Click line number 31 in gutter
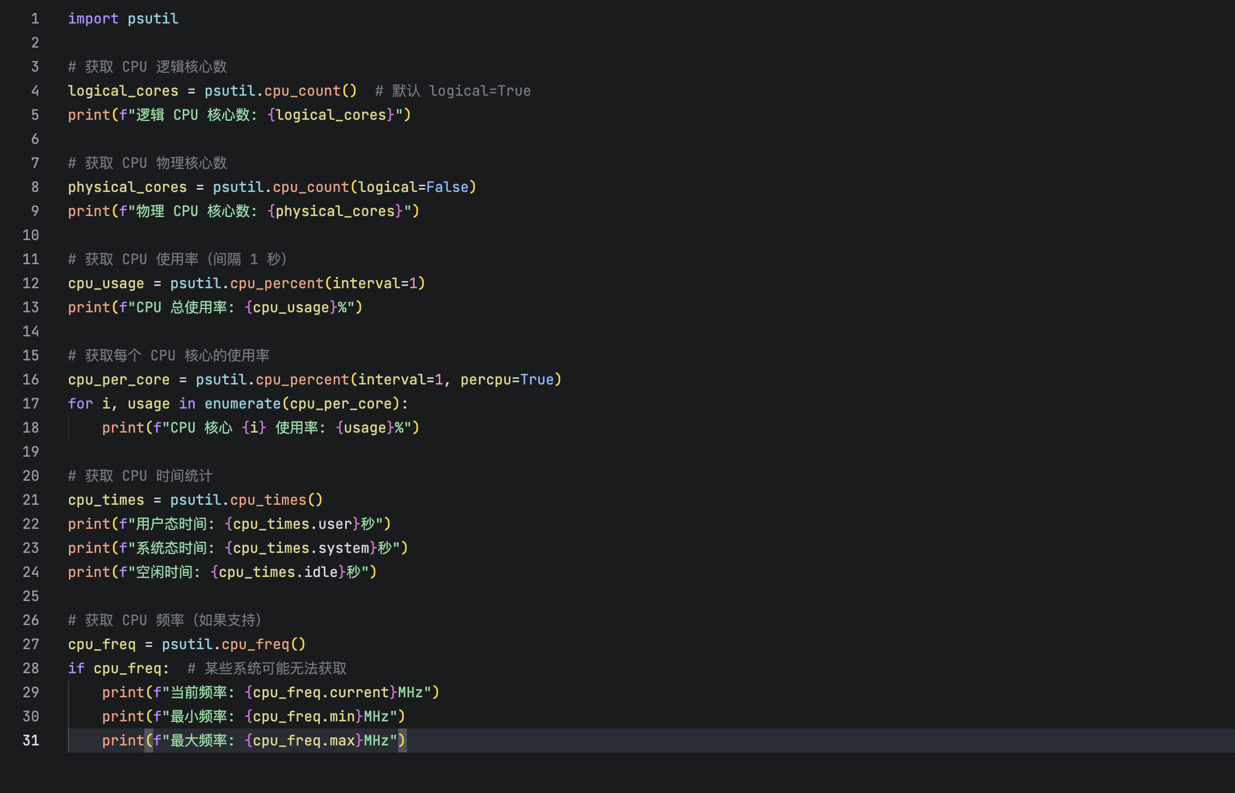Viewport: 1235px width, 793px height. point(31,740)
